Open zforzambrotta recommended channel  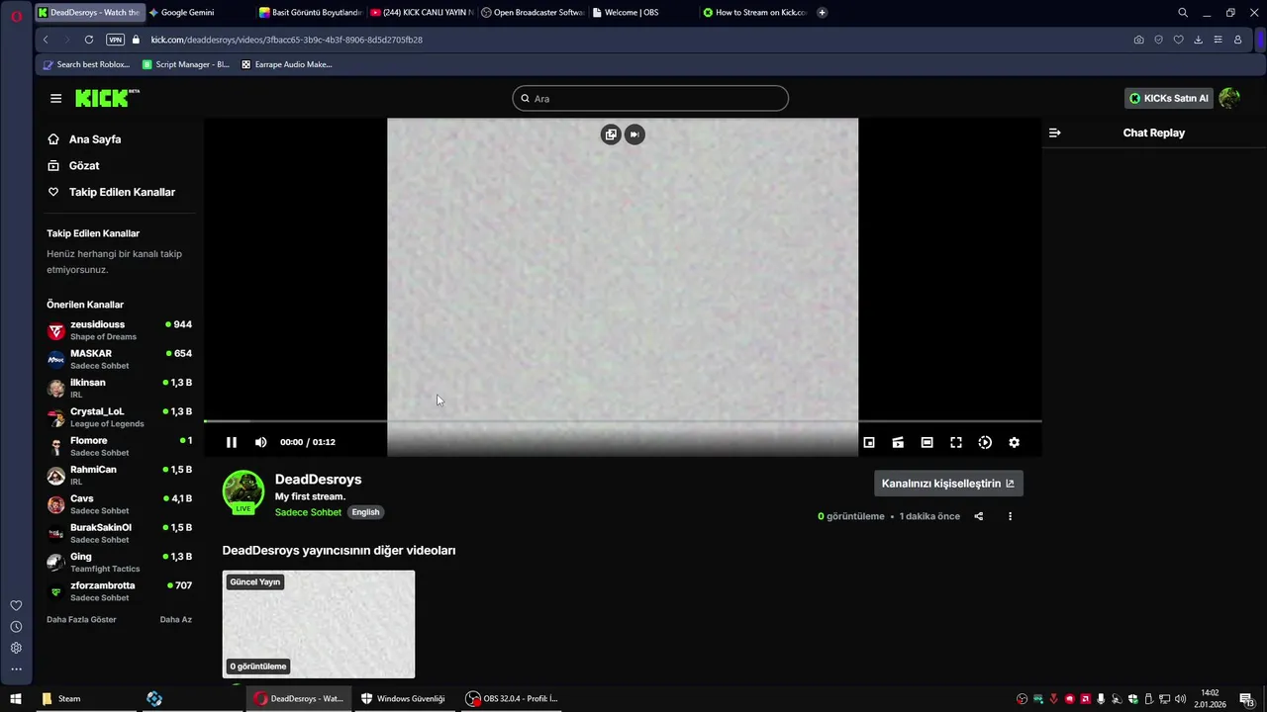coord(120,591)
